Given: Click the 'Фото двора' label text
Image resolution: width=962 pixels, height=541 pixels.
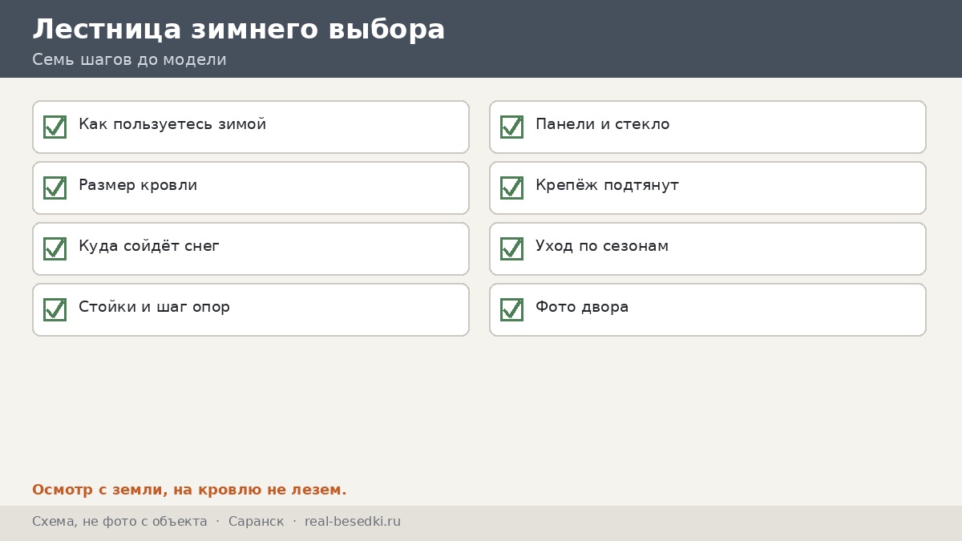Looking at the screenshot, I should coord(582,307).
